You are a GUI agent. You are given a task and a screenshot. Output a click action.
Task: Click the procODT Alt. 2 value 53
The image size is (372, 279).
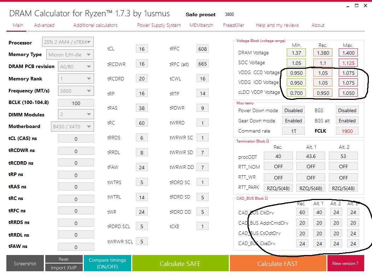coord(343,156)
